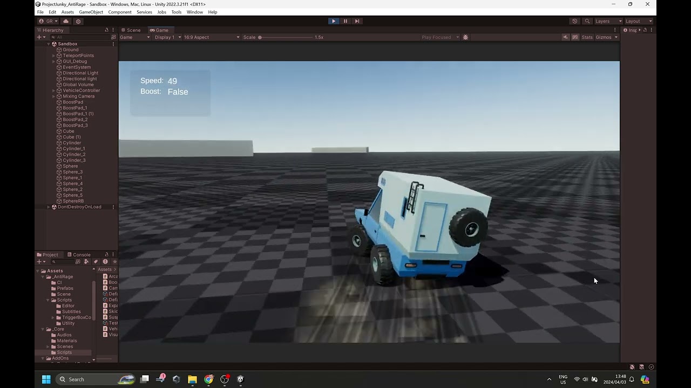Select the Global Volume object

78,85
